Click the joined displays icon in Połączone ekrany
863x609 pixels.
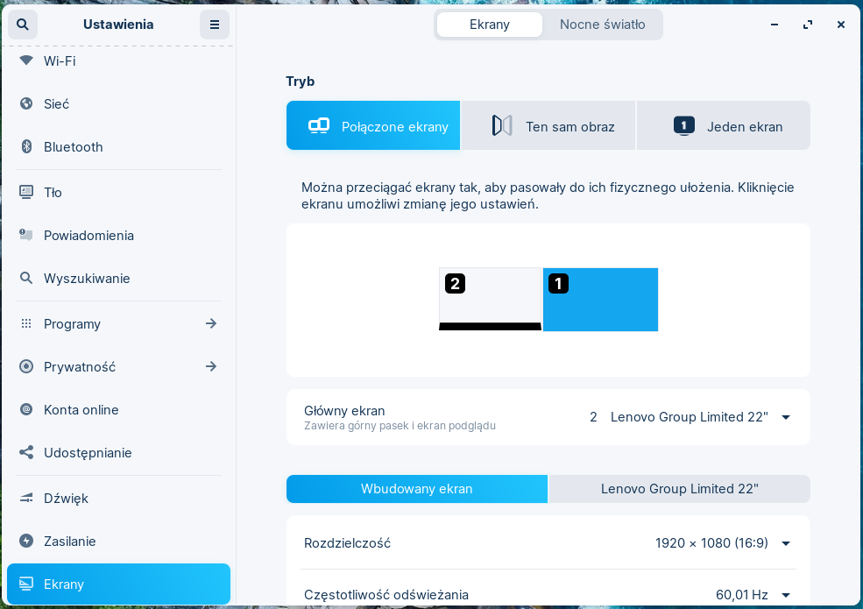319,126
